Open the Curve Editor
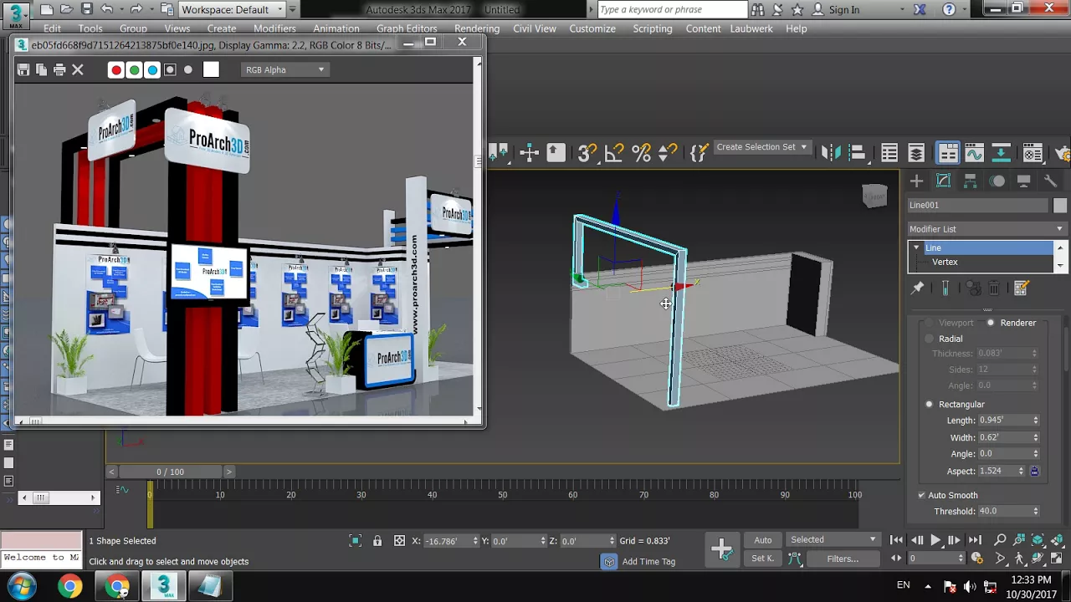1071x602 pixels. click(974, 153)
